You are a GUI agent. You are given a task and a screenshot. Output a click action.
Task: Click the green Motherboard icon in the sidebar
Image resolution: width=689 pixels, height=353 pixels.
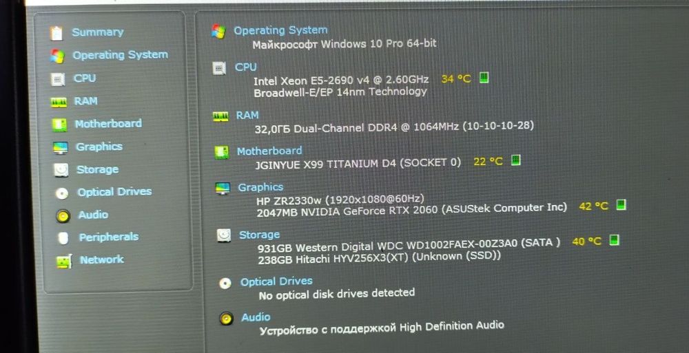point(59,125)
